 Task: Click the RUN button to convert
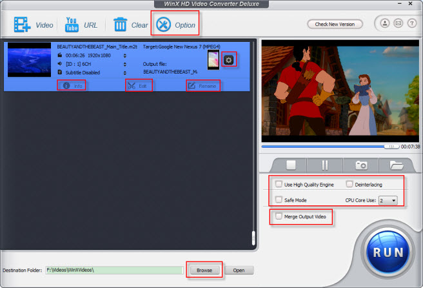[388, 252]
